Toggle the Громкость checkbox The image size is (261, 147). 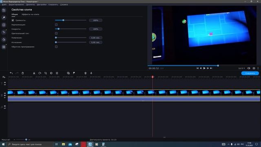coord(13,20)
